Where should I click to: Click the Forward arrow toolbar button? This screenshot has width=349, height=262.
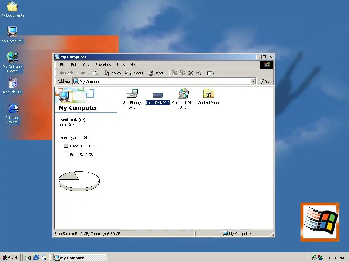(x=83, y=73)
